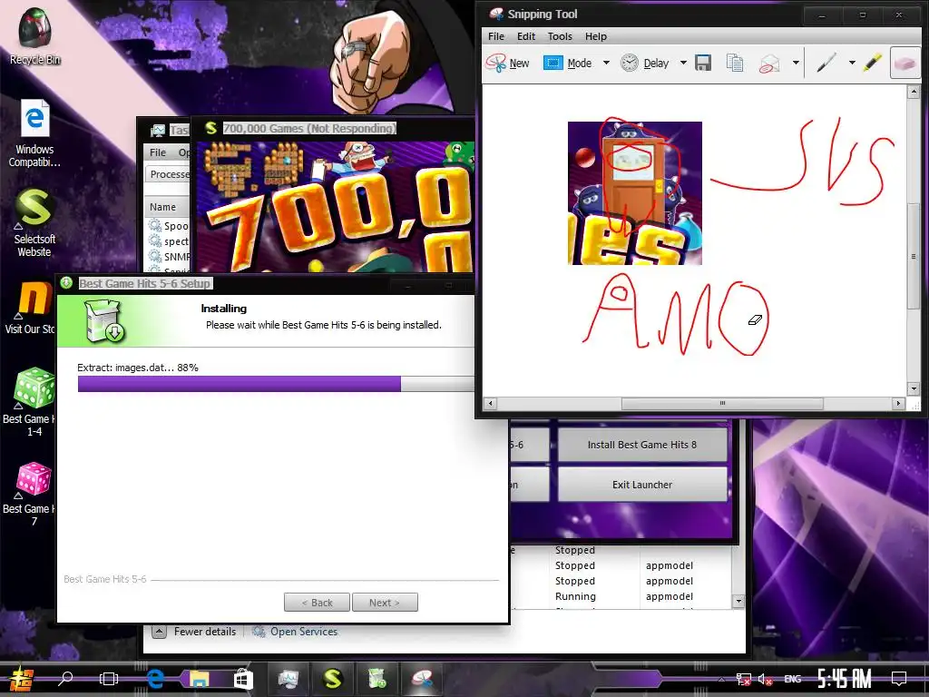Click the Snipping Tool horizontal scrollbar left arrow
Image resolution: width=929 pixels, height=697 pixels.
[x=489, y=403]
